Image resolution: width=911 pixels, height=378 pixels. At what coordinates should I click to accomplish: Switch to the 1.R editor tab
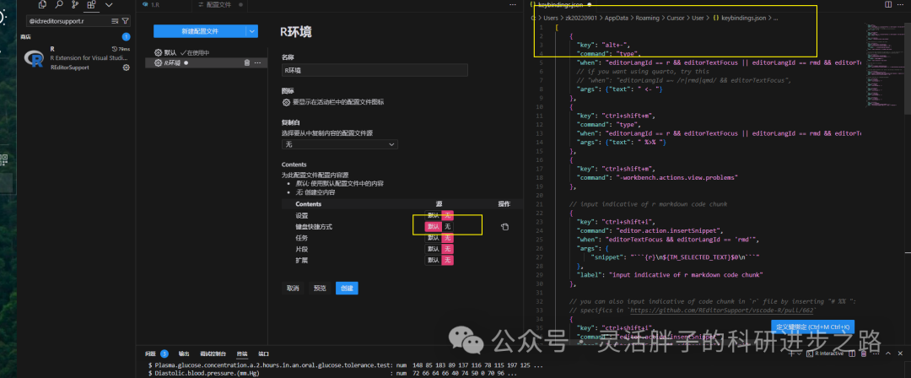tap(163, 5)
